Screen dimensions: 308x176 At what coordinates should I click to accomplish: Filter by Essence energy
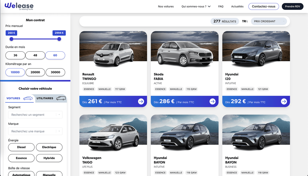(x=21, y=158)
